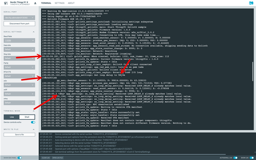Switch to the TERMINAL tab
The width and height of the screenshot is (256, 160).
pos(46,3)
